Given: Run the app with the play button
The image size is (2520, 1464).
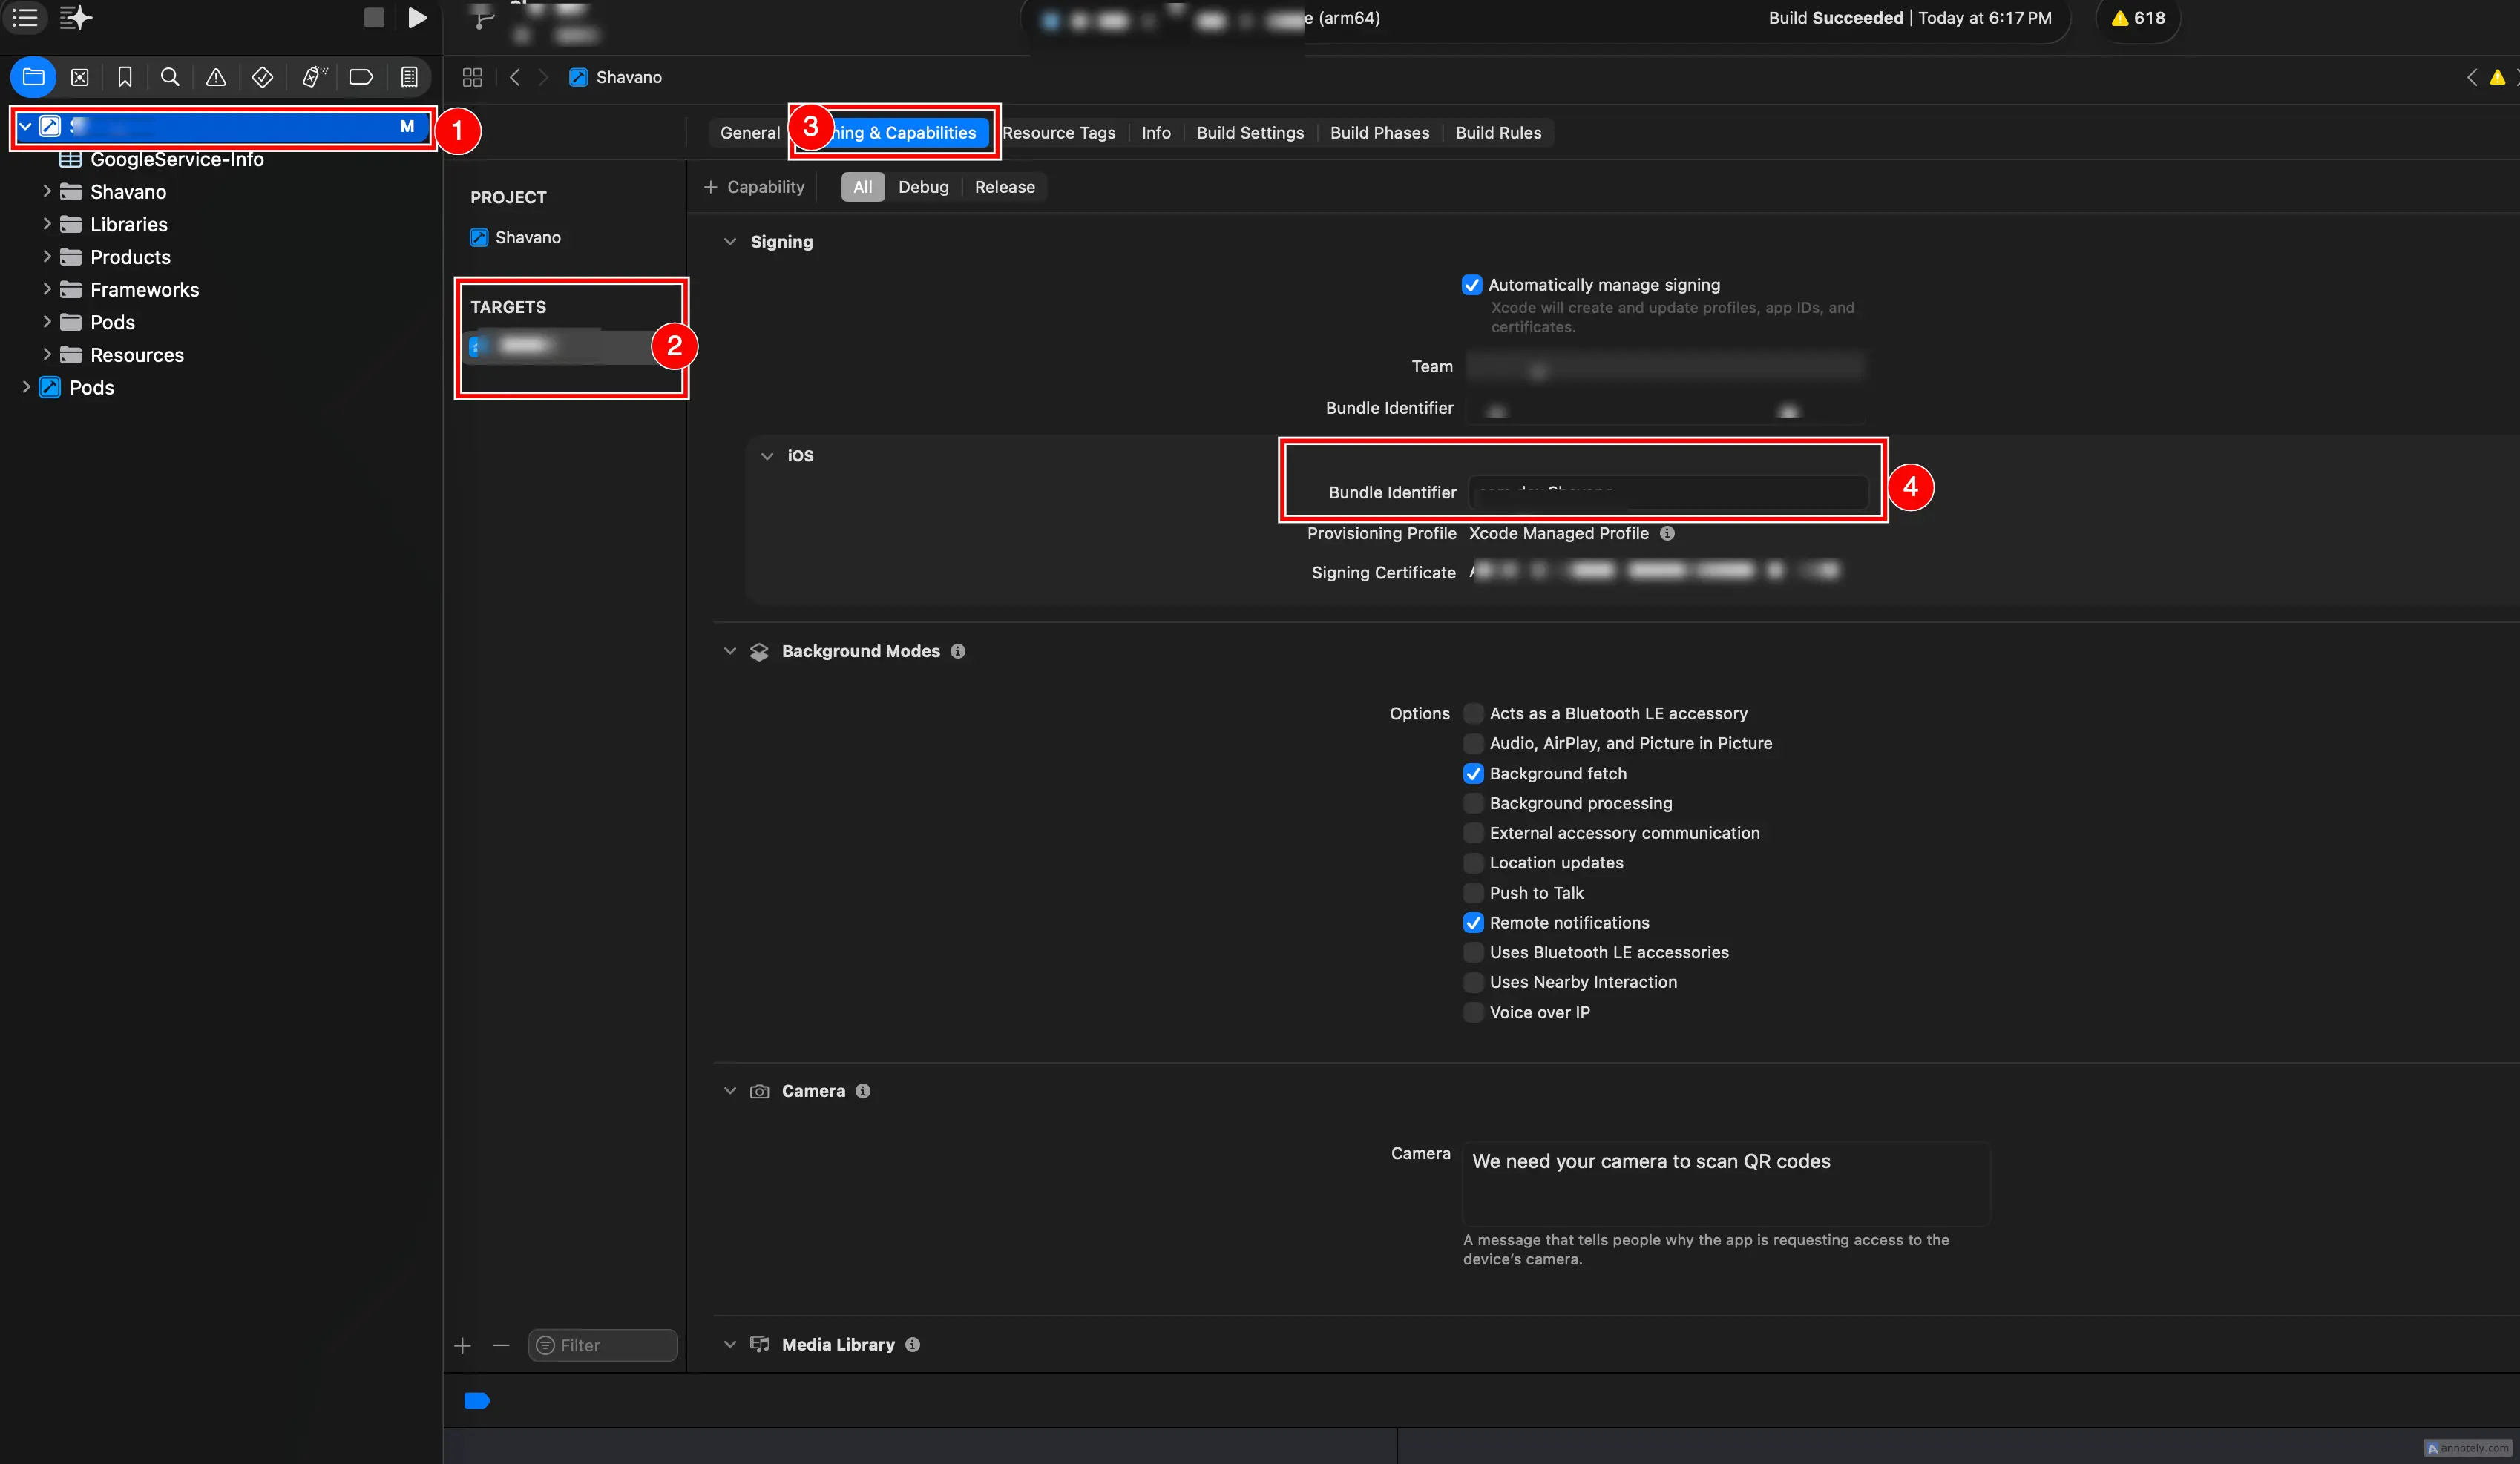Looking at the screenshot, I should click(x=418, y=17).
